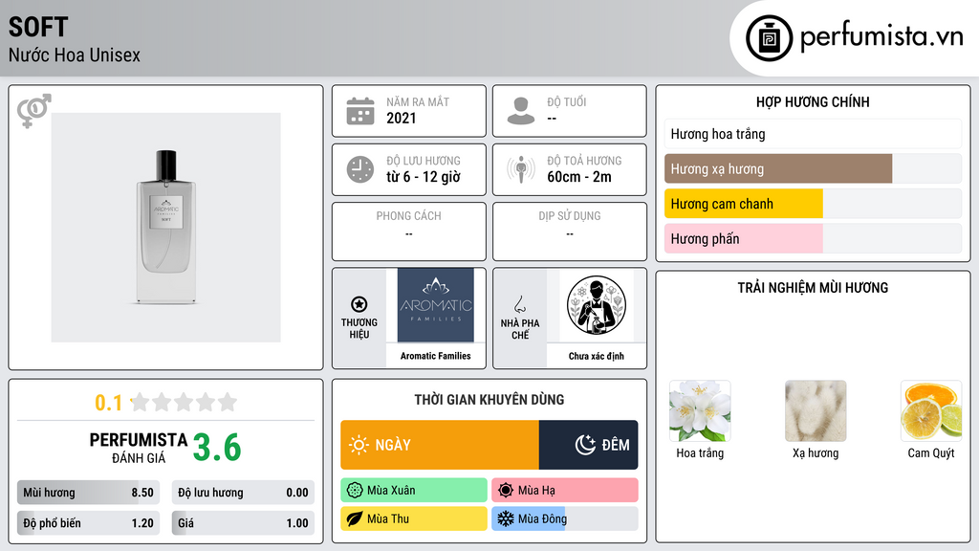
Task: Select the Cam Quýt note image
Action: [x=931, y=411]
